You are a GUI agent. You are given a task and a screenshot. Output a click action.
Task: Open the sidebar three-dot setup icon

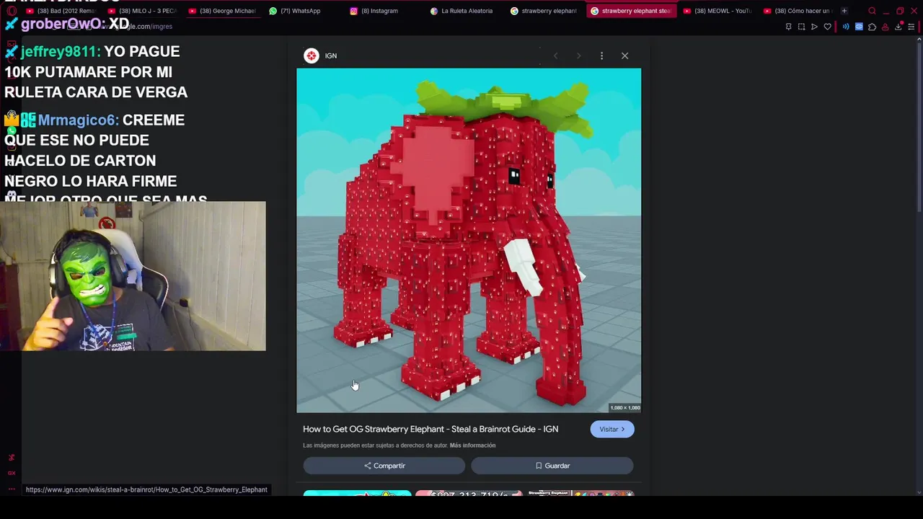(x=12, y=489)
